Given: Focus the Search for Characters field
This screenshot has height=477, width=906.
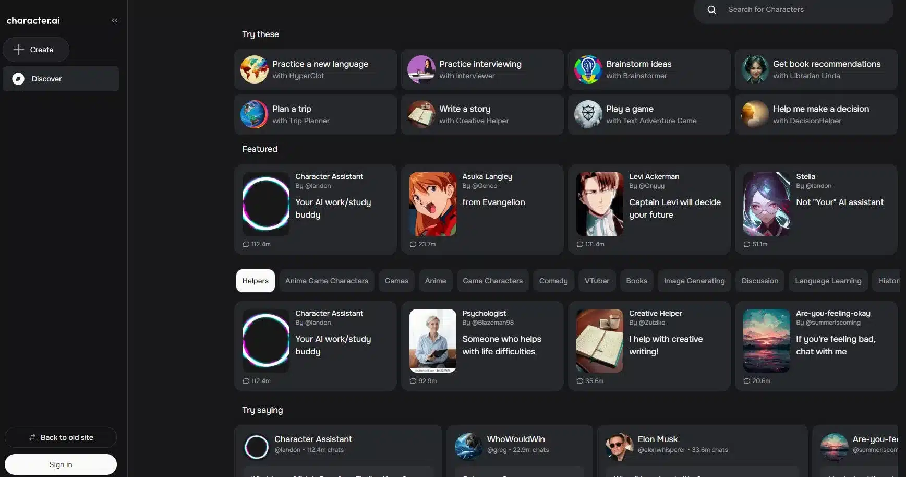Looking at the screenshot, I should [793, 9].
